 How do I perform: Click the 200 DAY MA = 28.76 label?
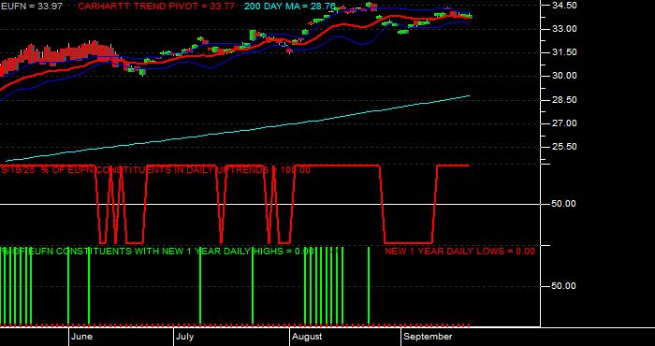click(x=289, y=7)
